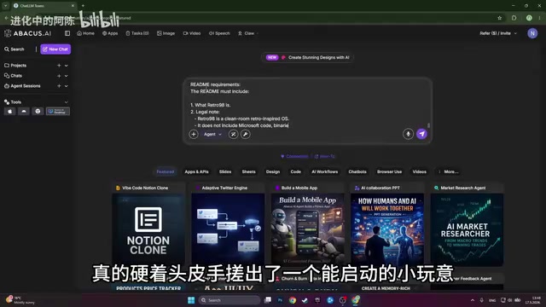Open the Connectors link
This screenshot has height=307, width=546.
point(294,157)
